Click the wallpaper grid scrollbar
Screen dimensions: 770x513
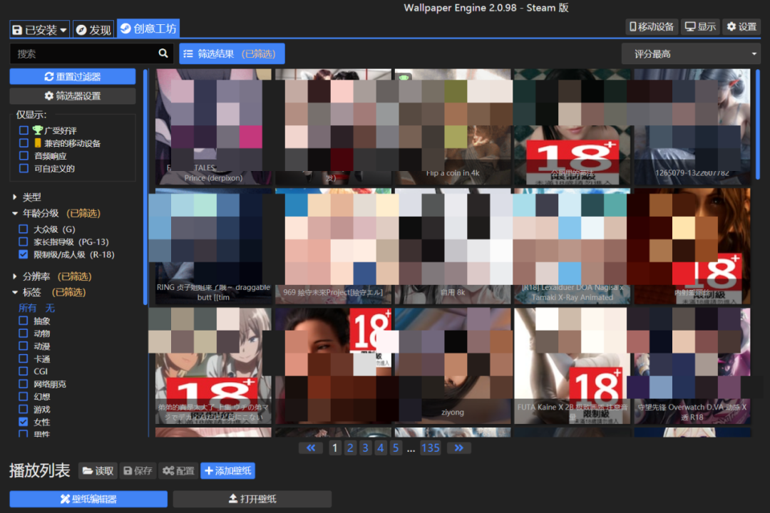(758, 124)
